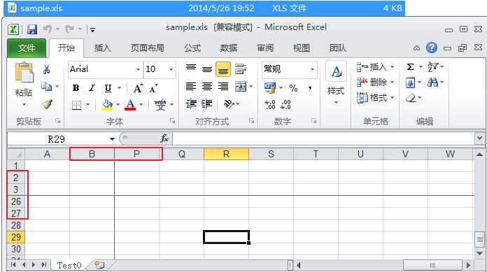Expand the Name Box R29 dropdown
This screenshot has width=487, height=272.
click(x=112, y=138)
